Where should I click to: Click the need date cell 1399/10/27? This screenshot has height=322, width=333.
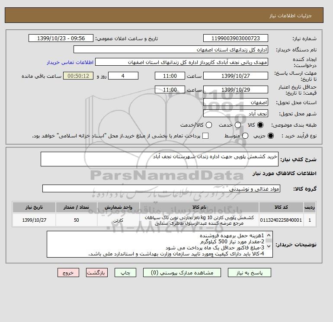click(34, 220)
